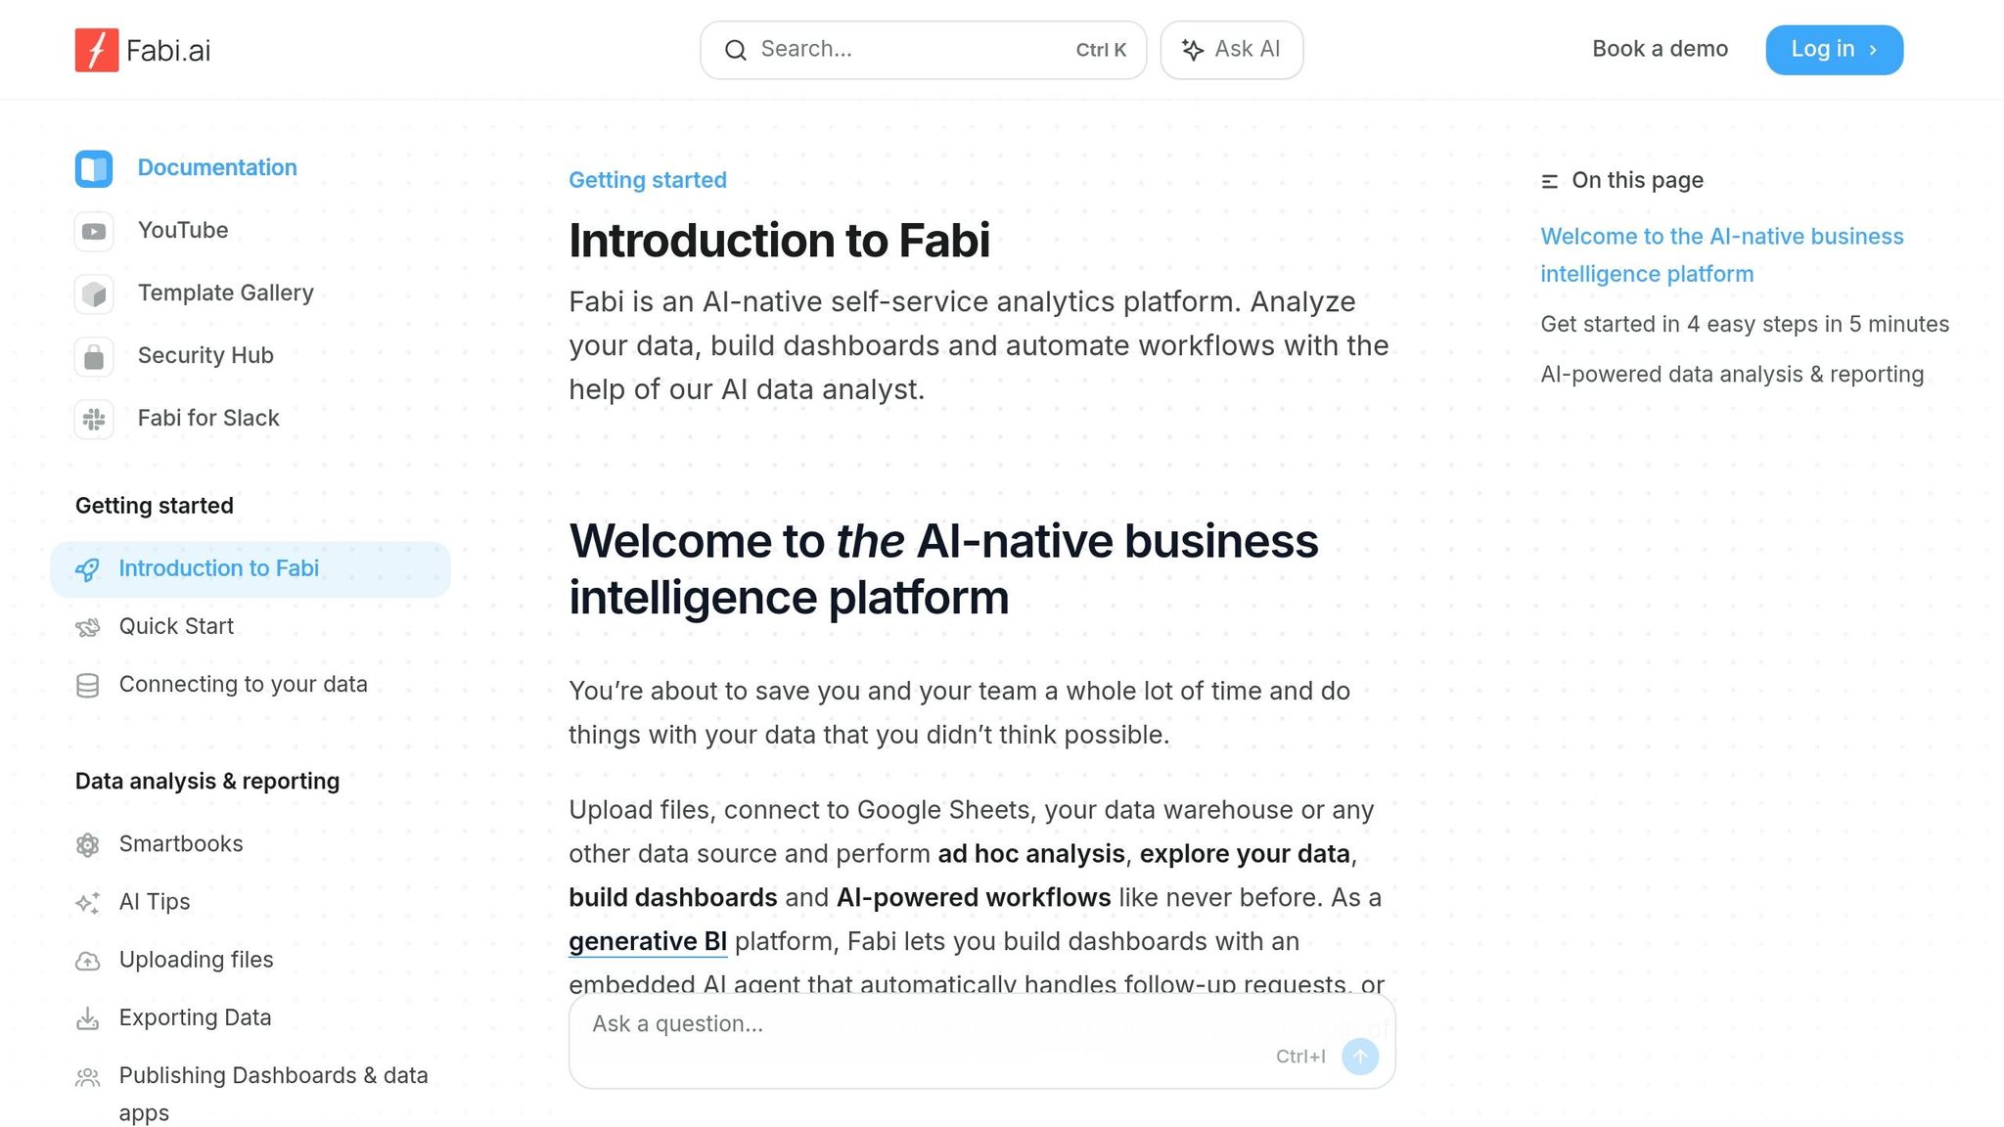
Task: Jump to Get started in 4 easy steps
Action: pos(1745,325)
